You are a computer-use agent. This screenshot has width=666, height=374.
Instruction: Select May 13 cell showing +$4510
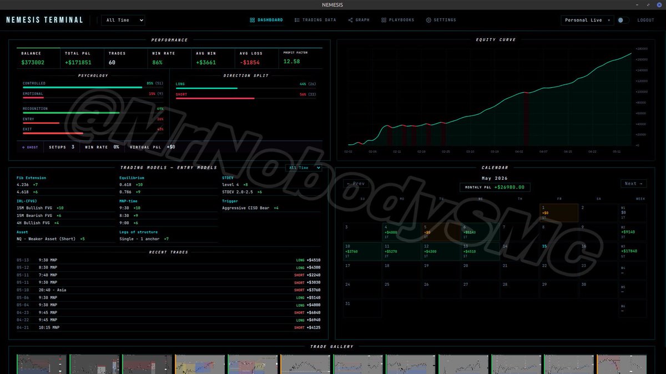(480, 251)
